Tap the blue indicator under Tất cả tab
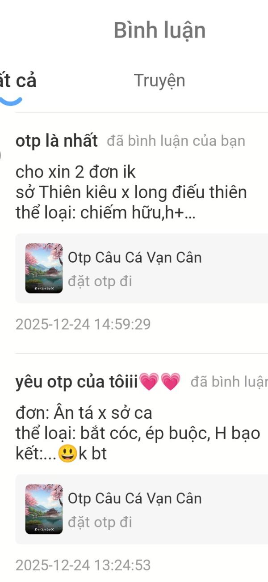 11,101
